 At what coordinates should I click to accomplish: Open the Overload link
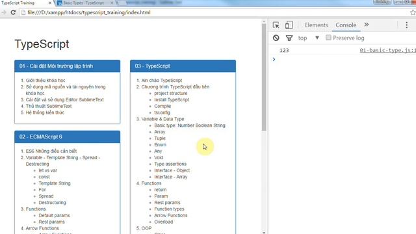click(163, 222)
